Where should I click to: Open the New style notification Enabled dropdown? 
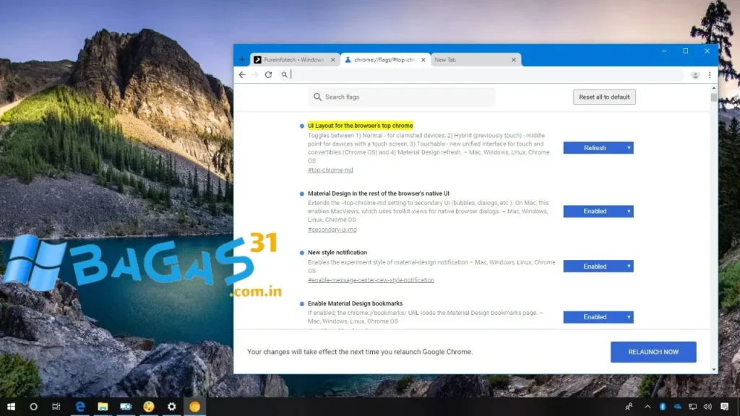pyautogui.click(x=598, y=266)
